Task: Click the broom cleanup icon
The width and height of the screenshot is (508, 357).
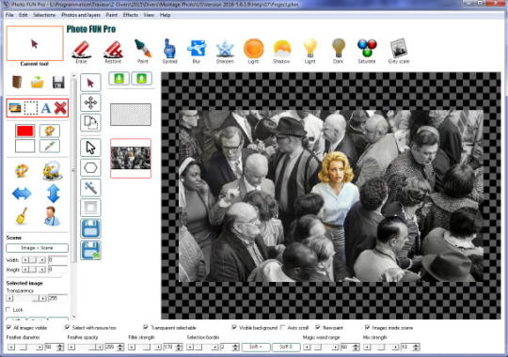Action: click(x=22, y=215)
